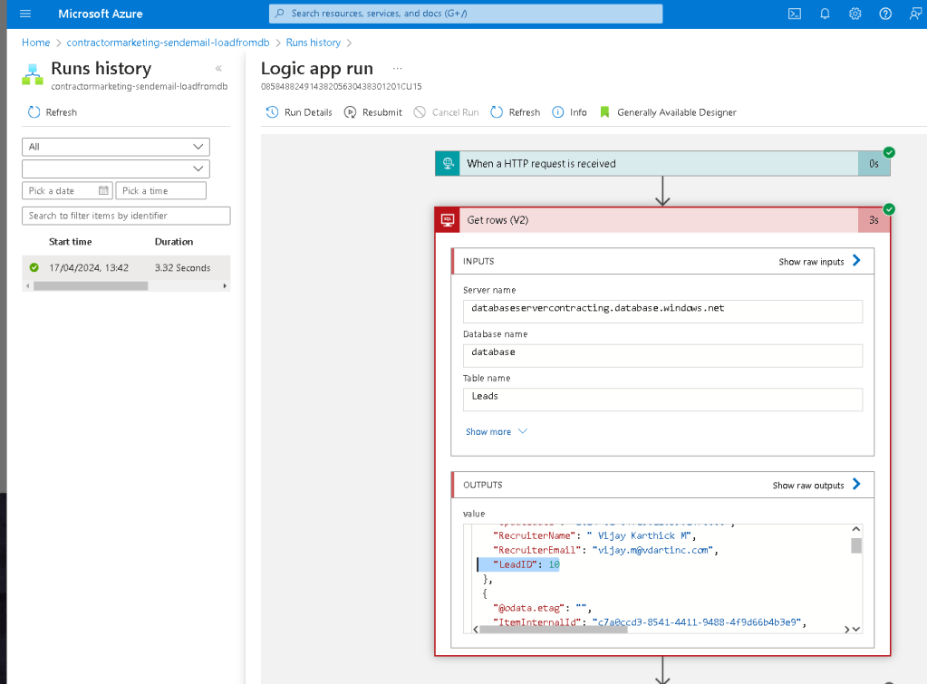Click the calendar icon in Pick a date
Viewport: 927px width, 684px height.
tap(103, 190)
